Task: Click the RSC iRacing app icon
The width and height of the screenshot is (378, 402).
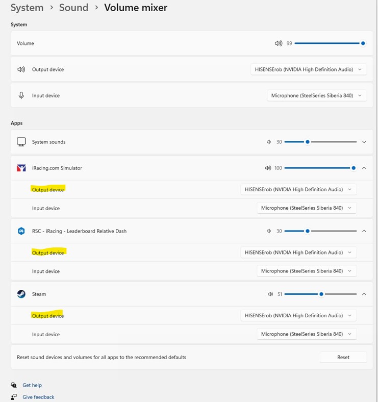Action: pos(21,231)
